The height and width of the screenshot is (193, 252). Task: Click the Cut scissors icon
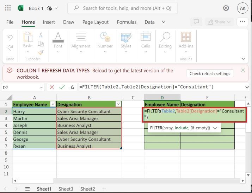pyautogui.click(x=41, y=35)
